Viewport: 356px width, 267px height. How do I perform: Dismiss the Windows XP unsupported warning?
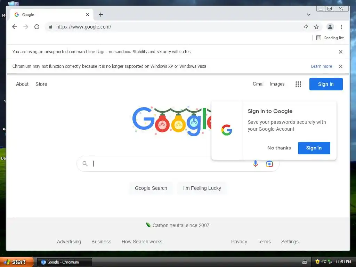pos(341,66)
